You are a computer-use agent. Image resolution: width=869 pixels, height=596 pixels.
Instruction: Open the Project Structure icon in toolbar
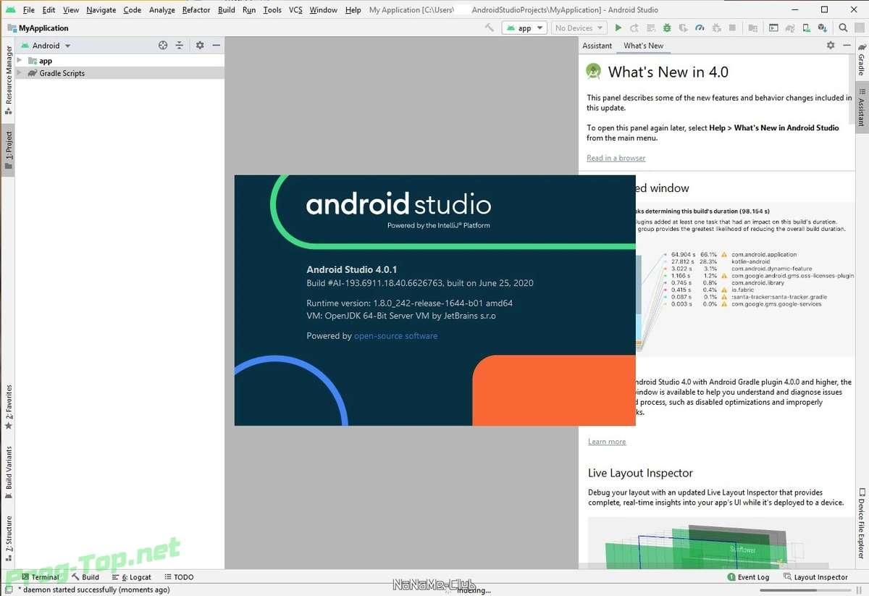(x=753, y=28)
